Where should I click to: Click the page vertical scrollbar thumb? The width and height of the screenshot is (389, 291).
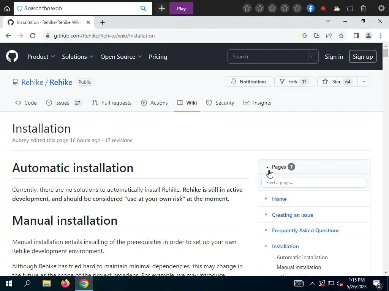(x=386, y=53)
